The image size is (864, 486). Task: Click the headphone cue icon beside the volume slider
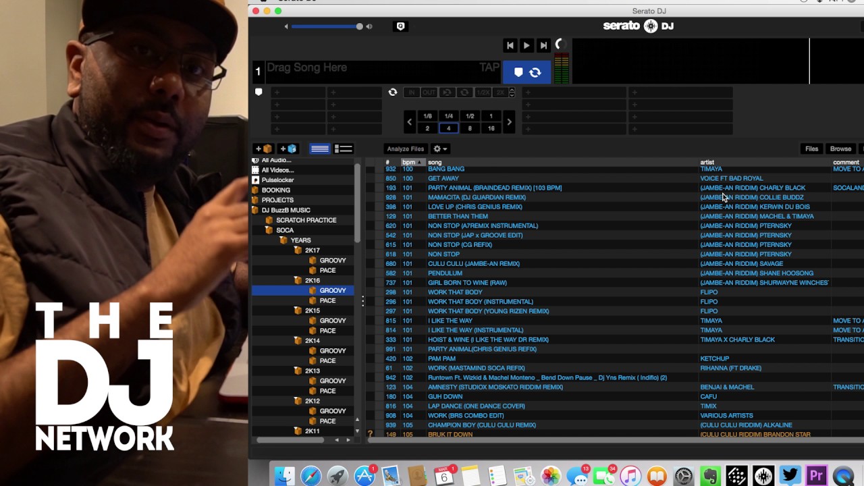(x=400, y=26)
